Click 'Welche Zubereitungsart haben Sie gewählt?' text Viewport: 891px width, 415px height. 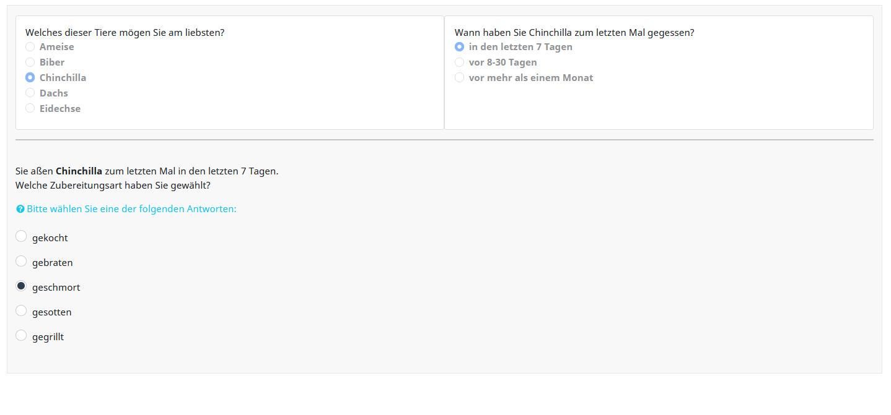pyautogui.click(x=113, y=185)
